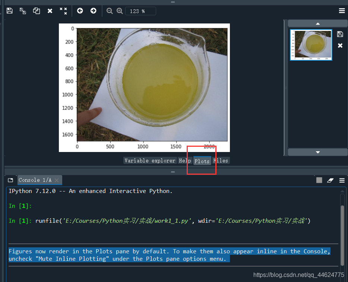The width and height of the screenshot is (348, 282).
Task: Save the current plot as image
Action: [x=10, y=11]
